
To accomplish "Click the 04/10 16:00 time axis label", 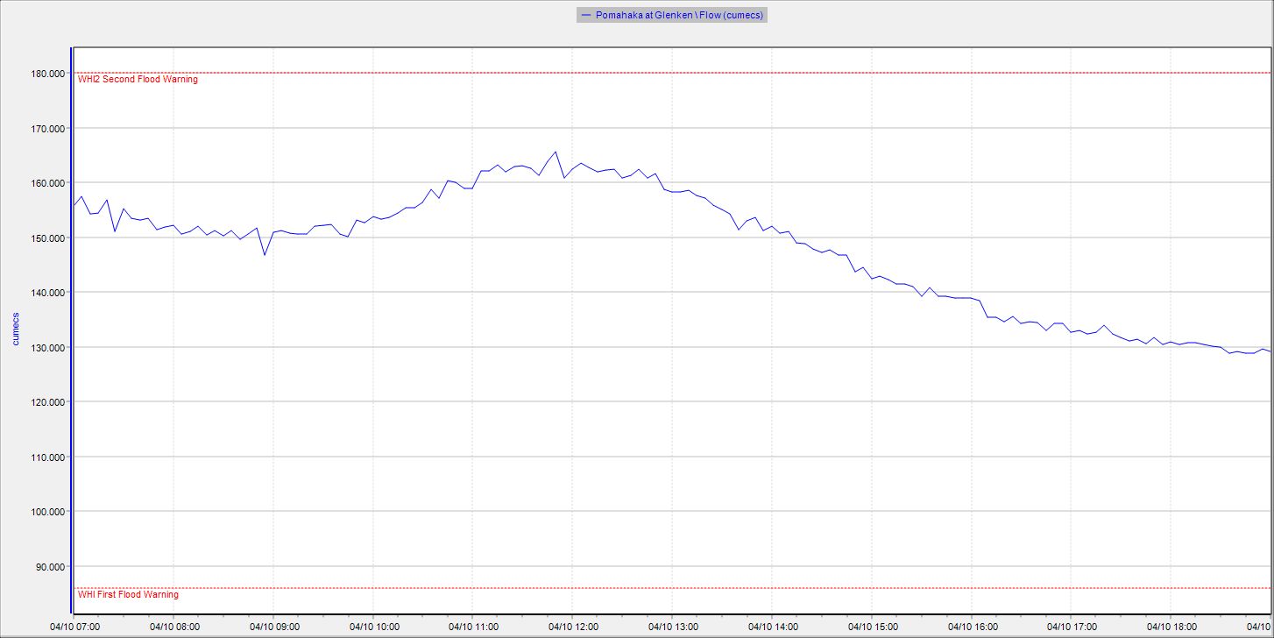I will (x=973, y=627).
